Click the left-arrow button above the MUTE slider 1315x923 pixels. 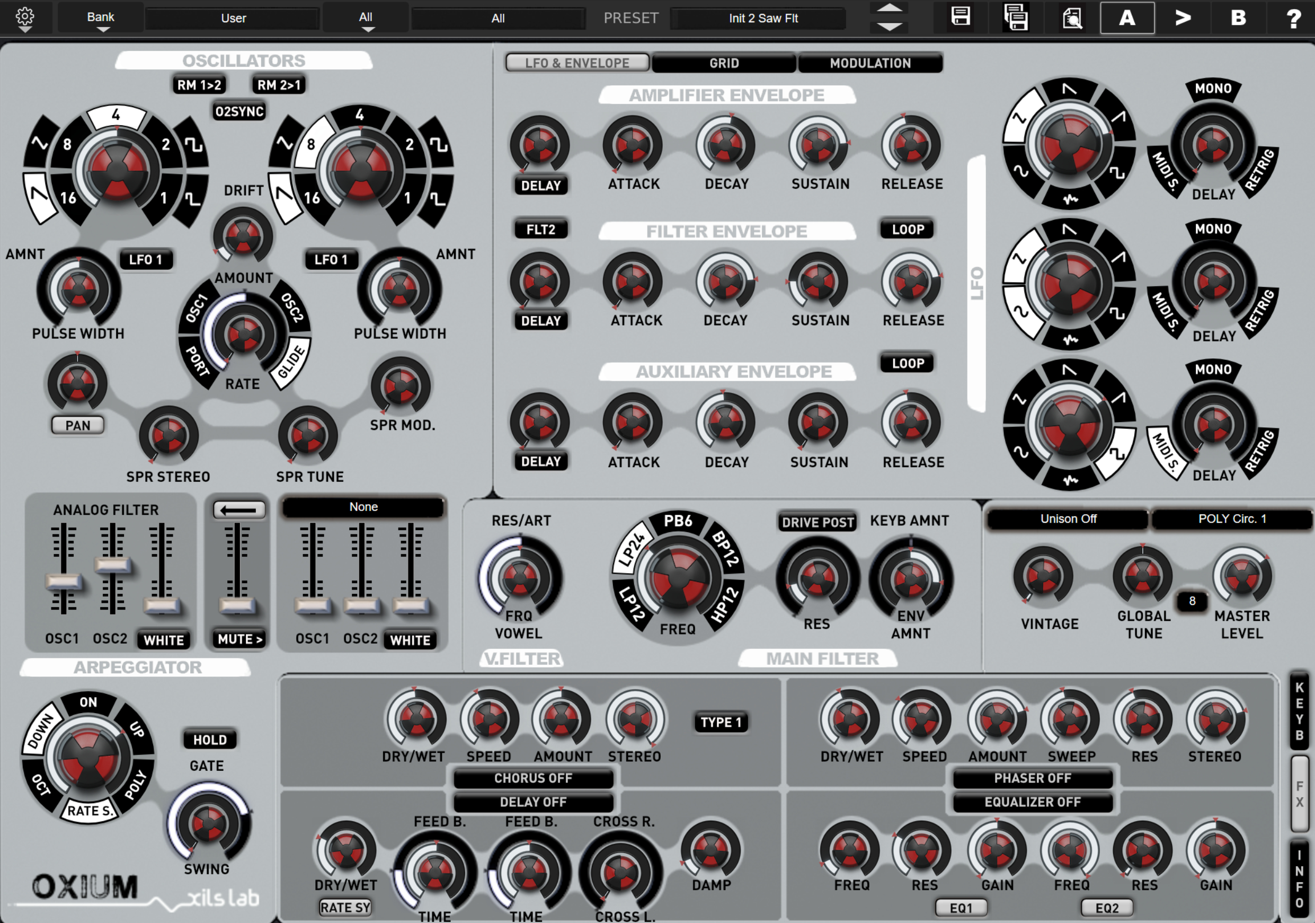[239, 510]
